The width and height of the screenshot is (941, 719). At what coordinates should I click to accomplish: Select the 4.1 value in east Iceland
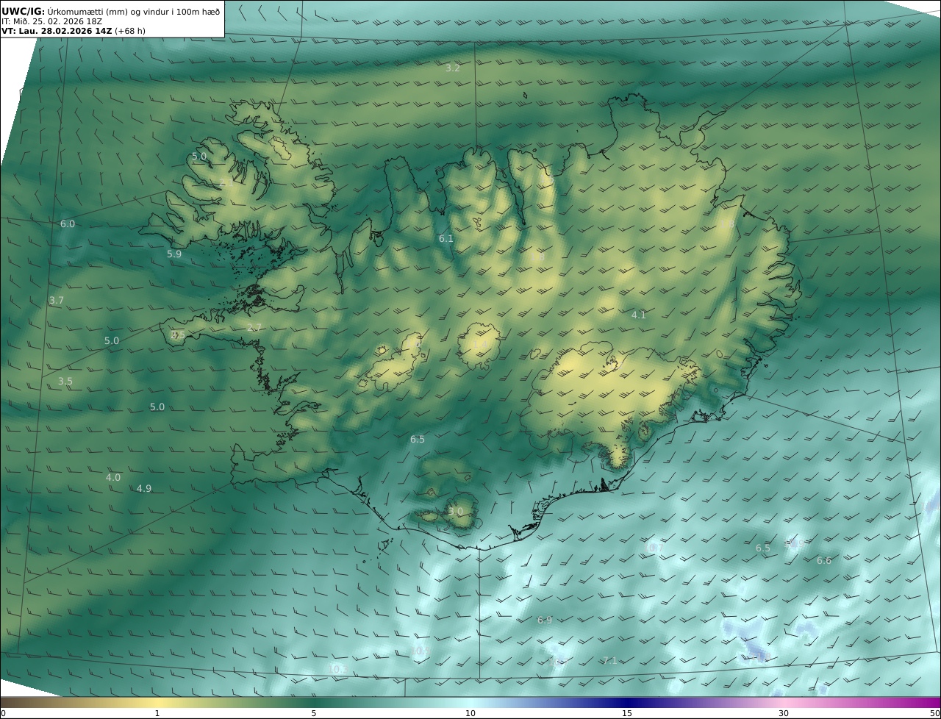(639, 315)
